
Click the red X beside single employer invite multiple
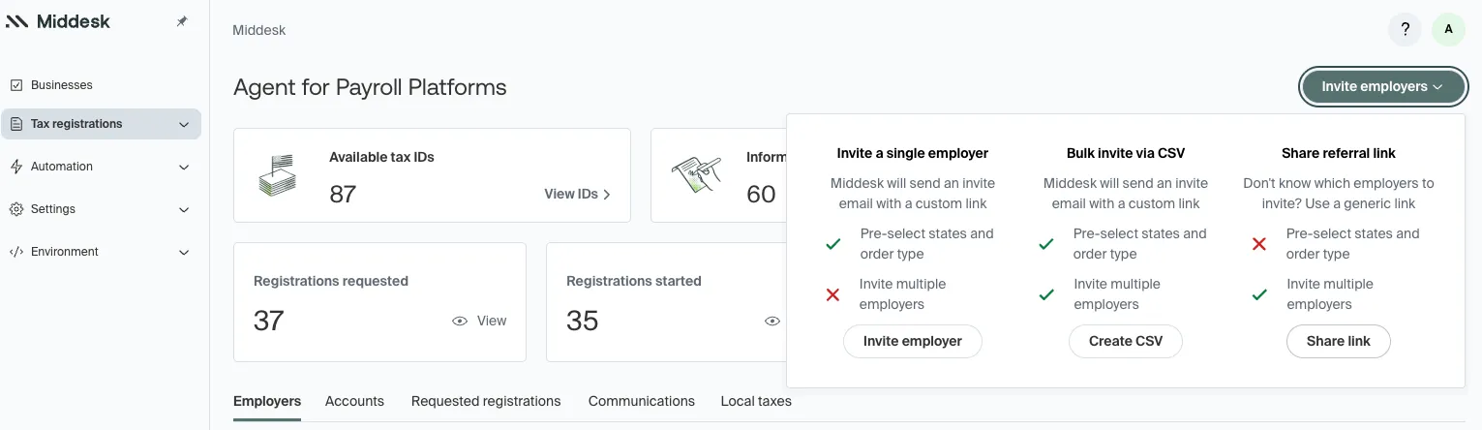tap(832, 294)
